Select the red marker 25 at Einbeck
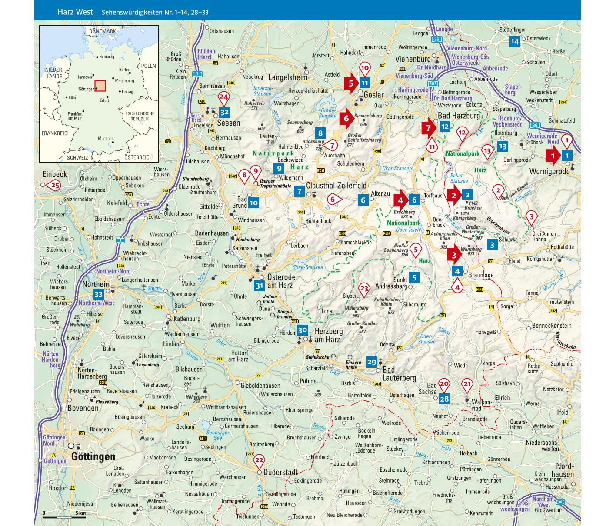The width and height of the screenshot is (616, 526). click(x=54, y=186)
